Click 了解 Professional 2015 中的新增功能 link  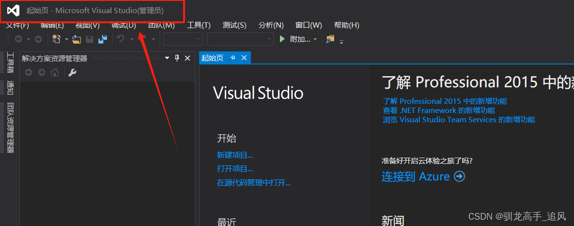click(445, 101)
